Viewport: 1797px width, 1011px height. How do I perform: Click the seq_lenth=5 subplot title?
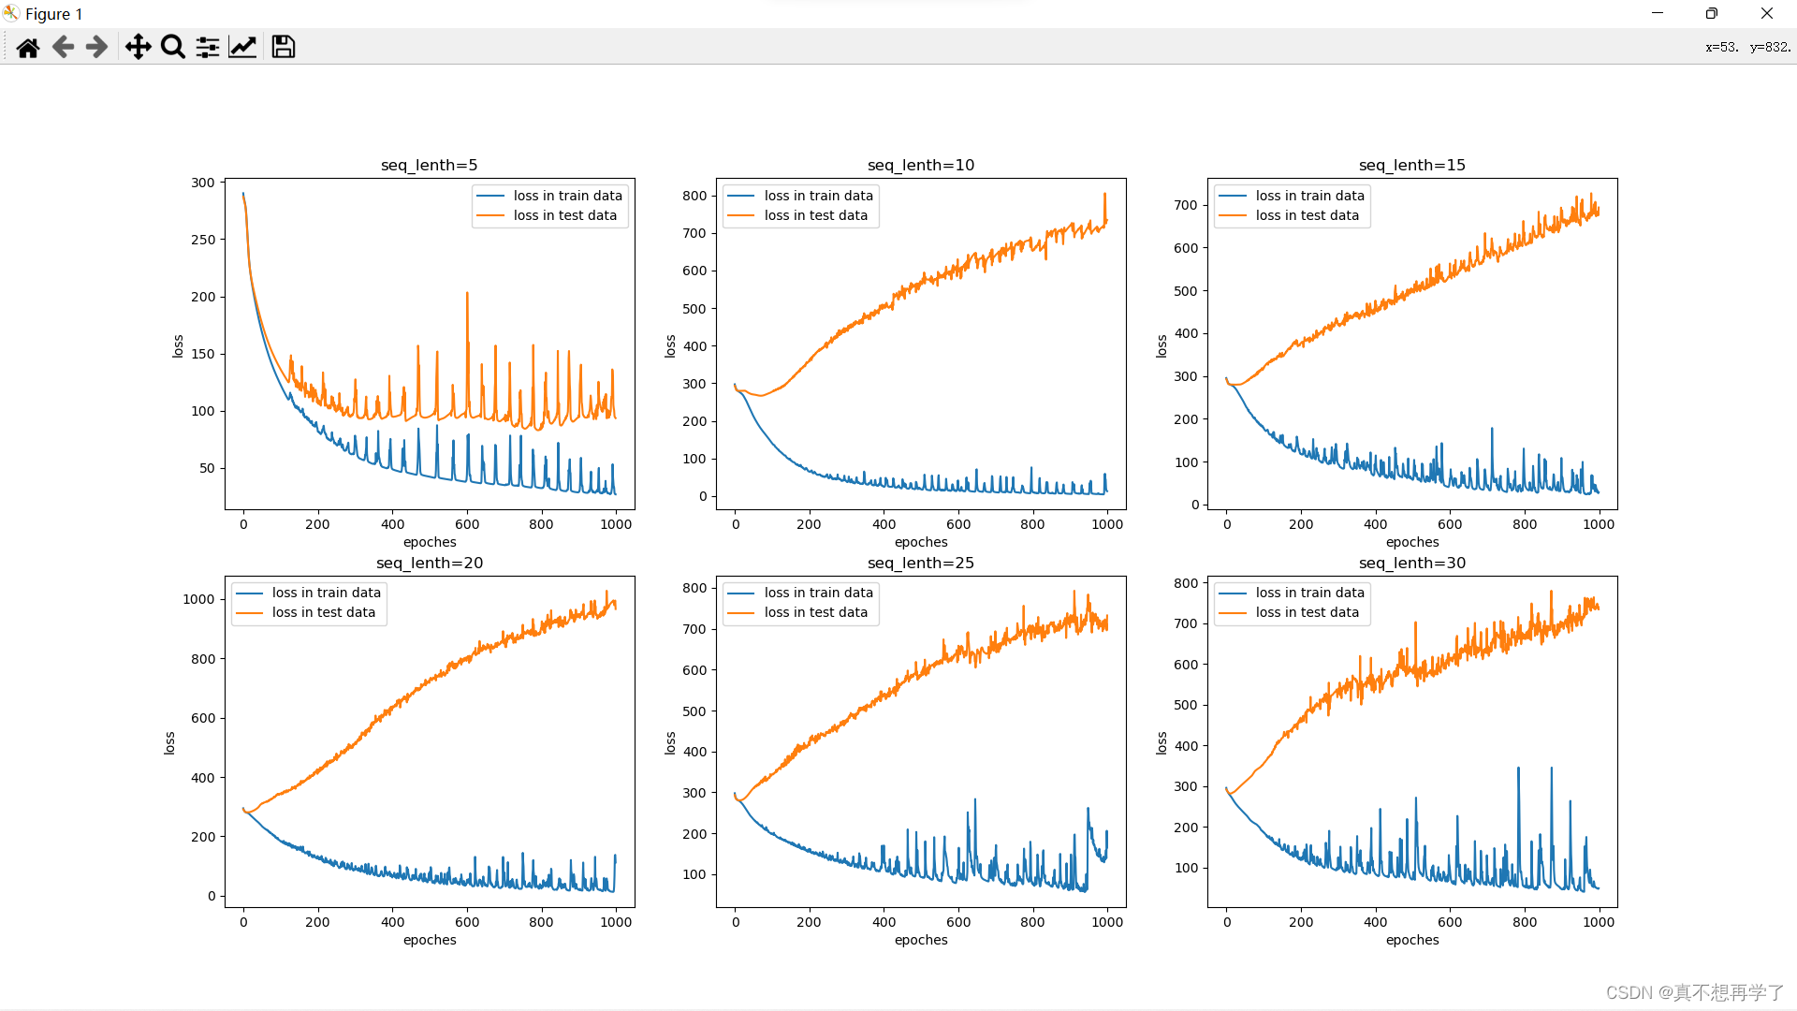click(429, 166)
